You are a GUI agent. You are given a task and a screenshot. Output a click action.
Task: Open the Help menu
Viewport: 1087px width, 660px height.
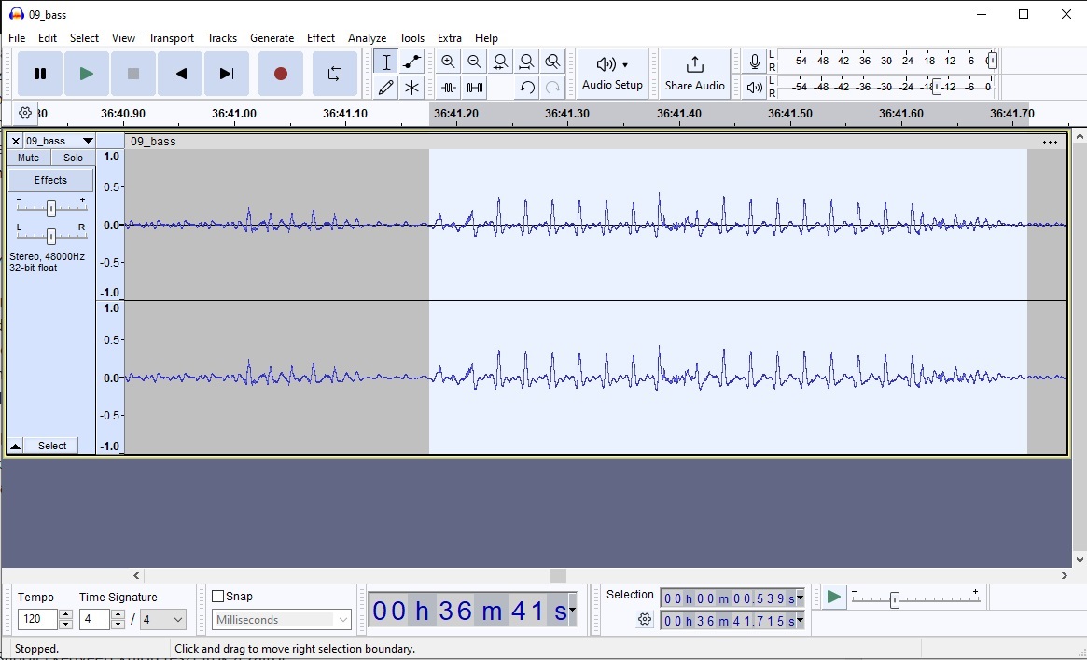486,38
